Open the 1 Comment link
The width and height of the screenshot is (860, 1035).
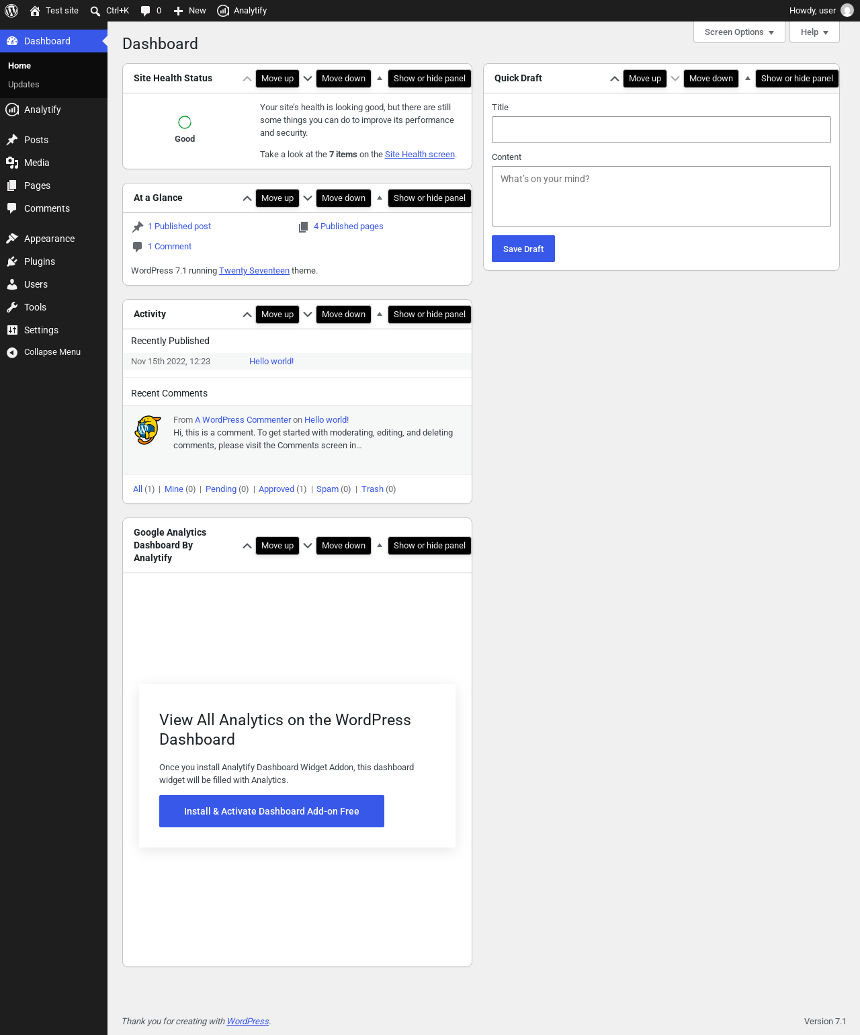[x=169, y=247]
